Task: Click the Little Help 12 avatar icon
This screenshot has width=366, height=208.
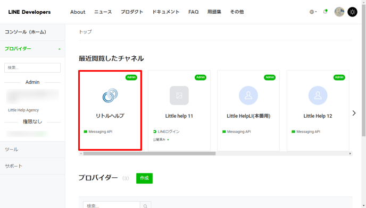Action: 318,96
